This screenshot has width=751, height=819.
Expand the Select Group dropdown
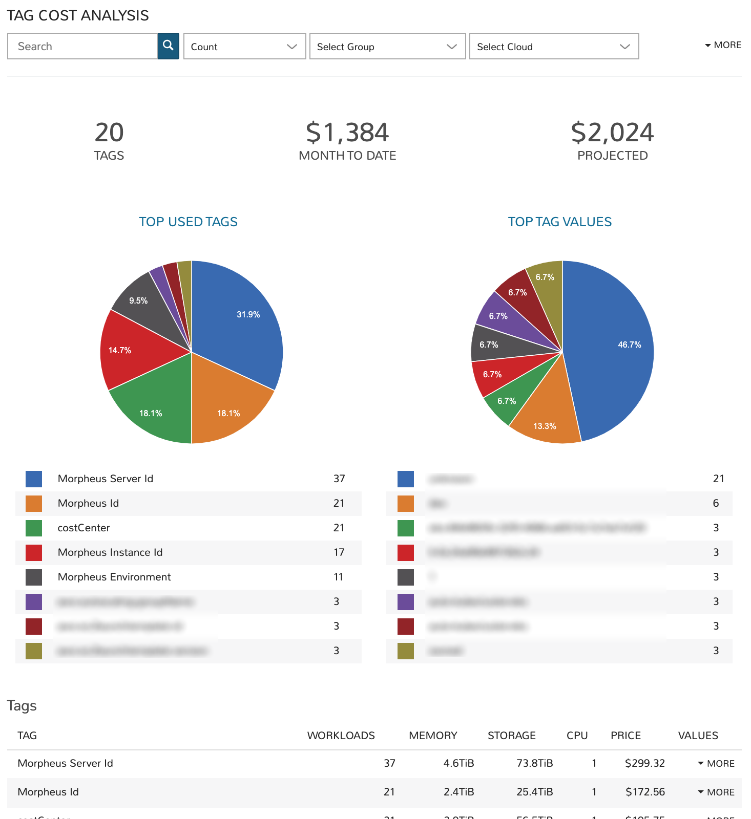[387, 46]
